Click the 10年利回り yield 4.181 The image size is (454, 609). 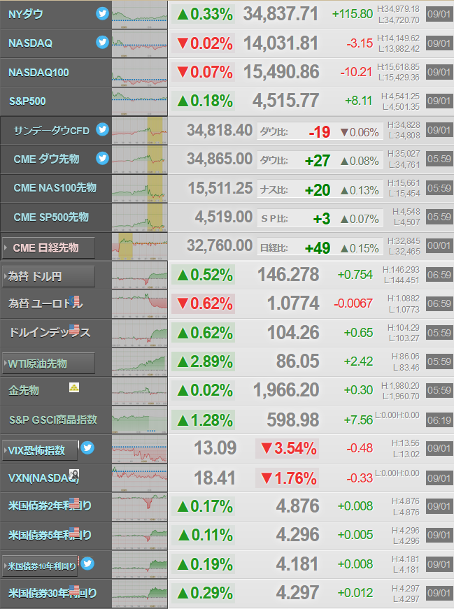tap(298, 564)
